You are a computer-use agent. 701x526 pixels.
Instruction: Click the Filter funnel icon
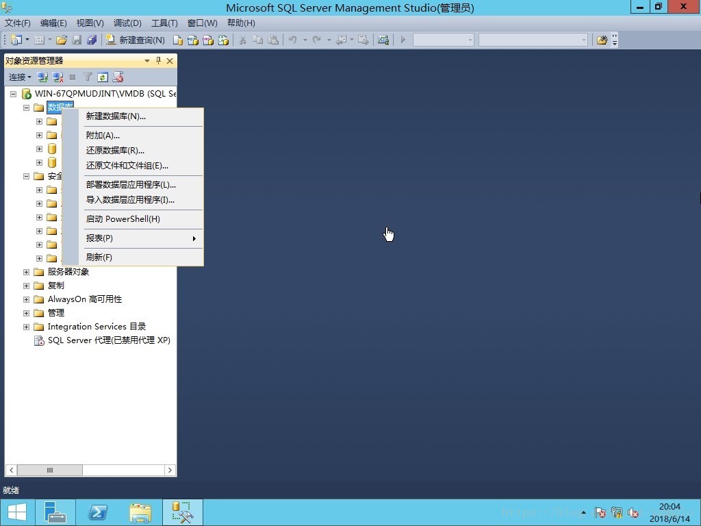point(88,77)
